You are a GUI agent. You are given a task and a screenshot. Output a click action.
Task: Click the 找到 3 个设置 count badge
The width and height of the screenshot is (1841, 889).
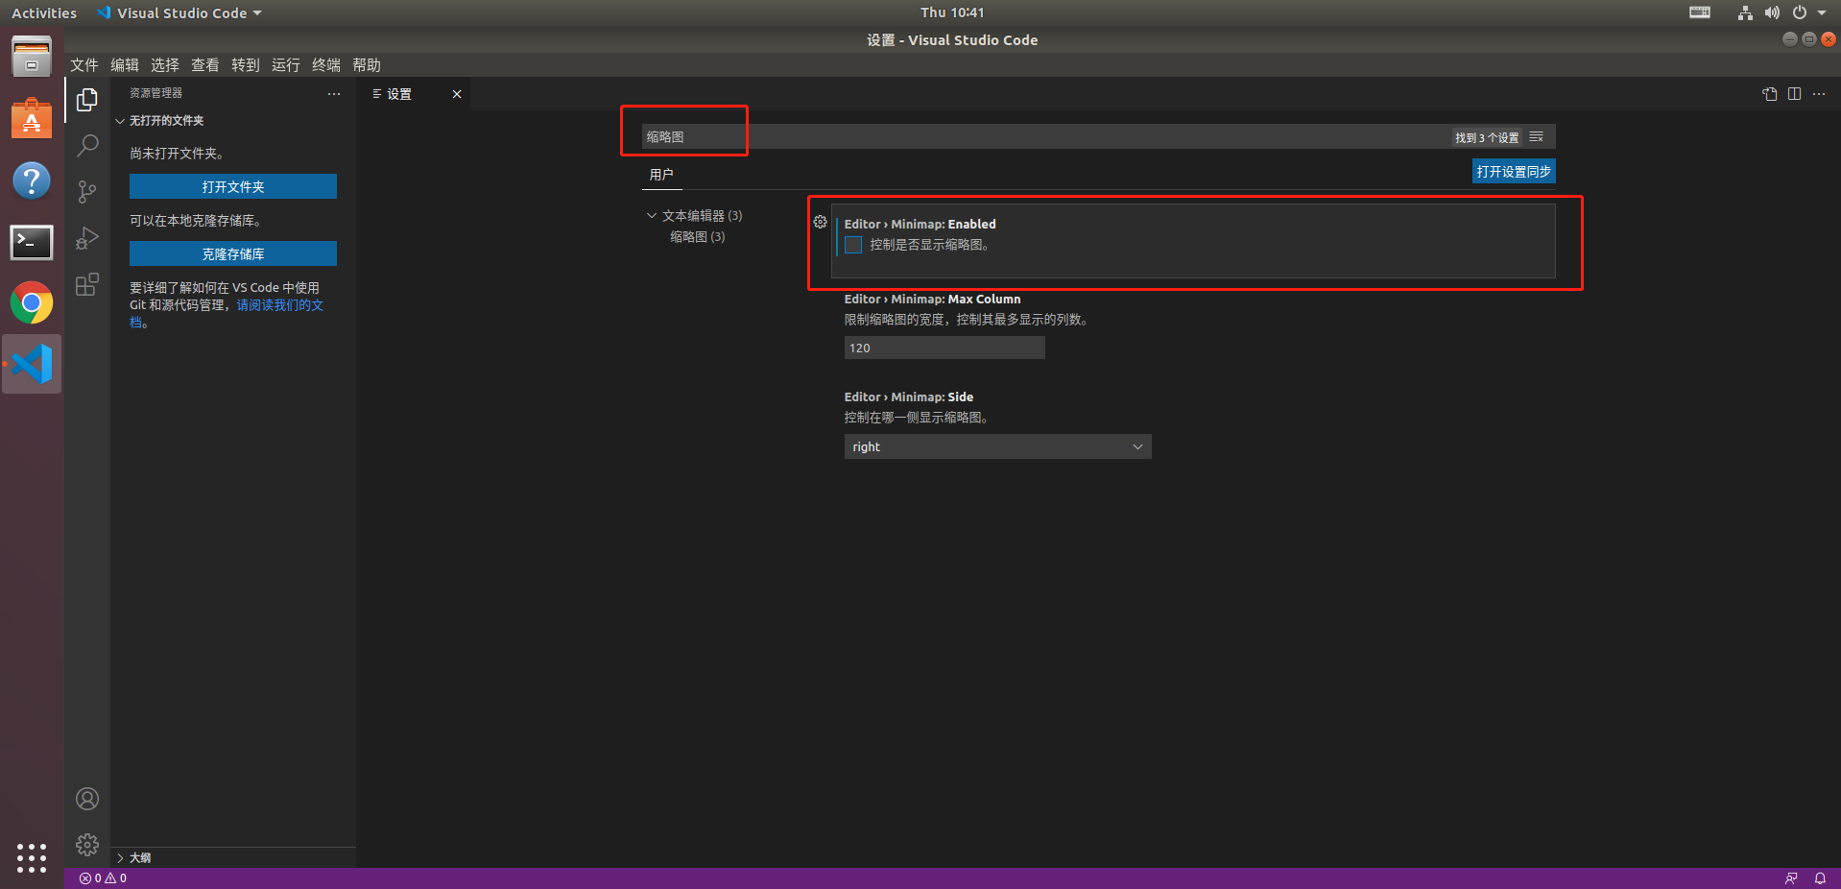pyautogui.click(x=1486, y=137)
